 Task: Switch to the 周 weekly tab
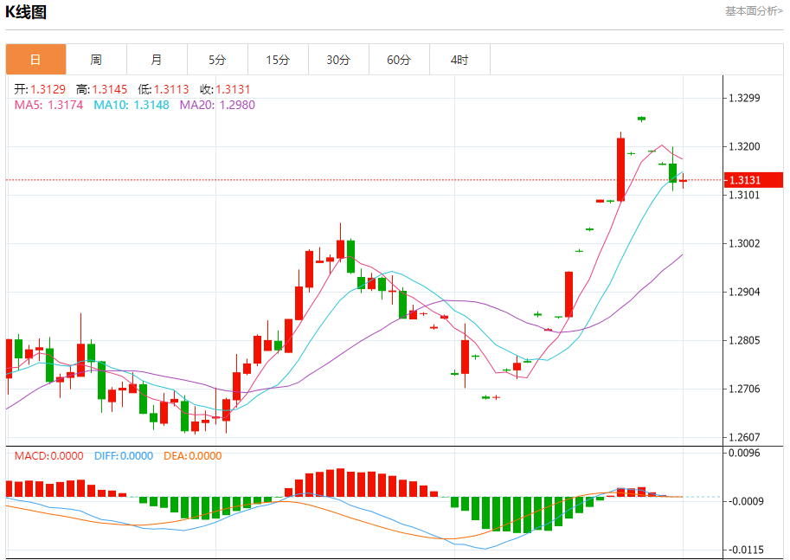(96, 60)
